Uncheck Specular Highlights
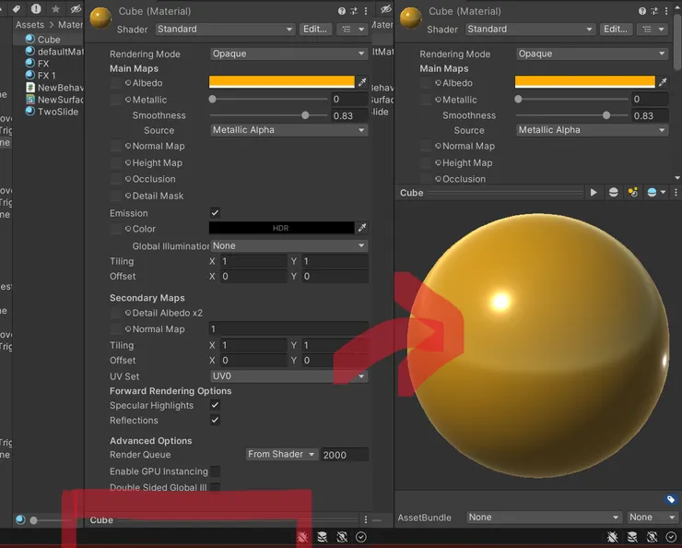Image resolution: width=682 pixels, height=548 pixels. tap(215, 405)
